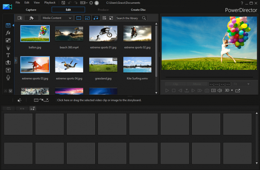
Task: Open the Effects (fx) room
Action: coord(8,33)
